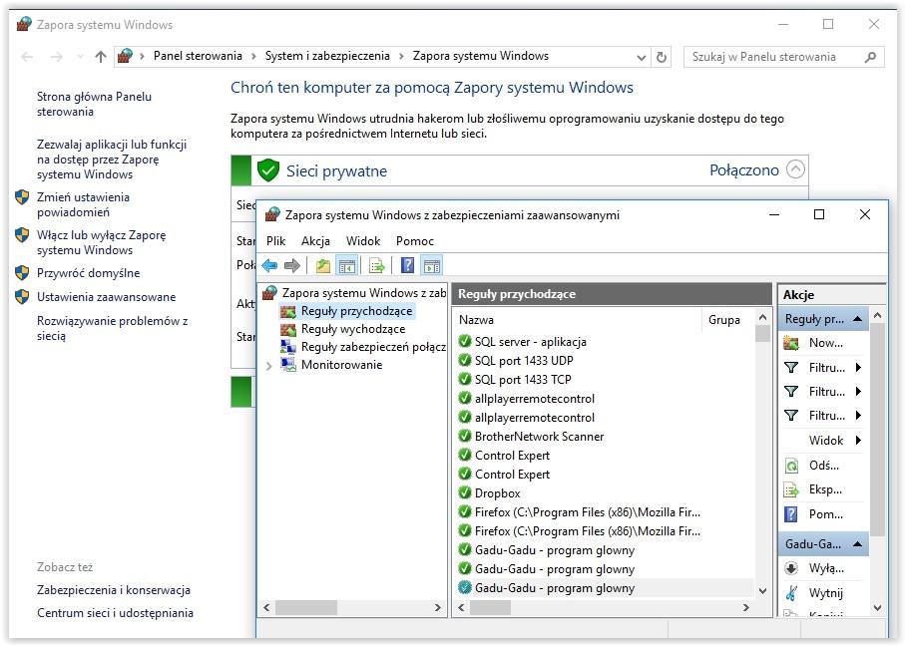905x646 pixels.
Task: Click the export list toolbar icon
Action: pos(377,266)
